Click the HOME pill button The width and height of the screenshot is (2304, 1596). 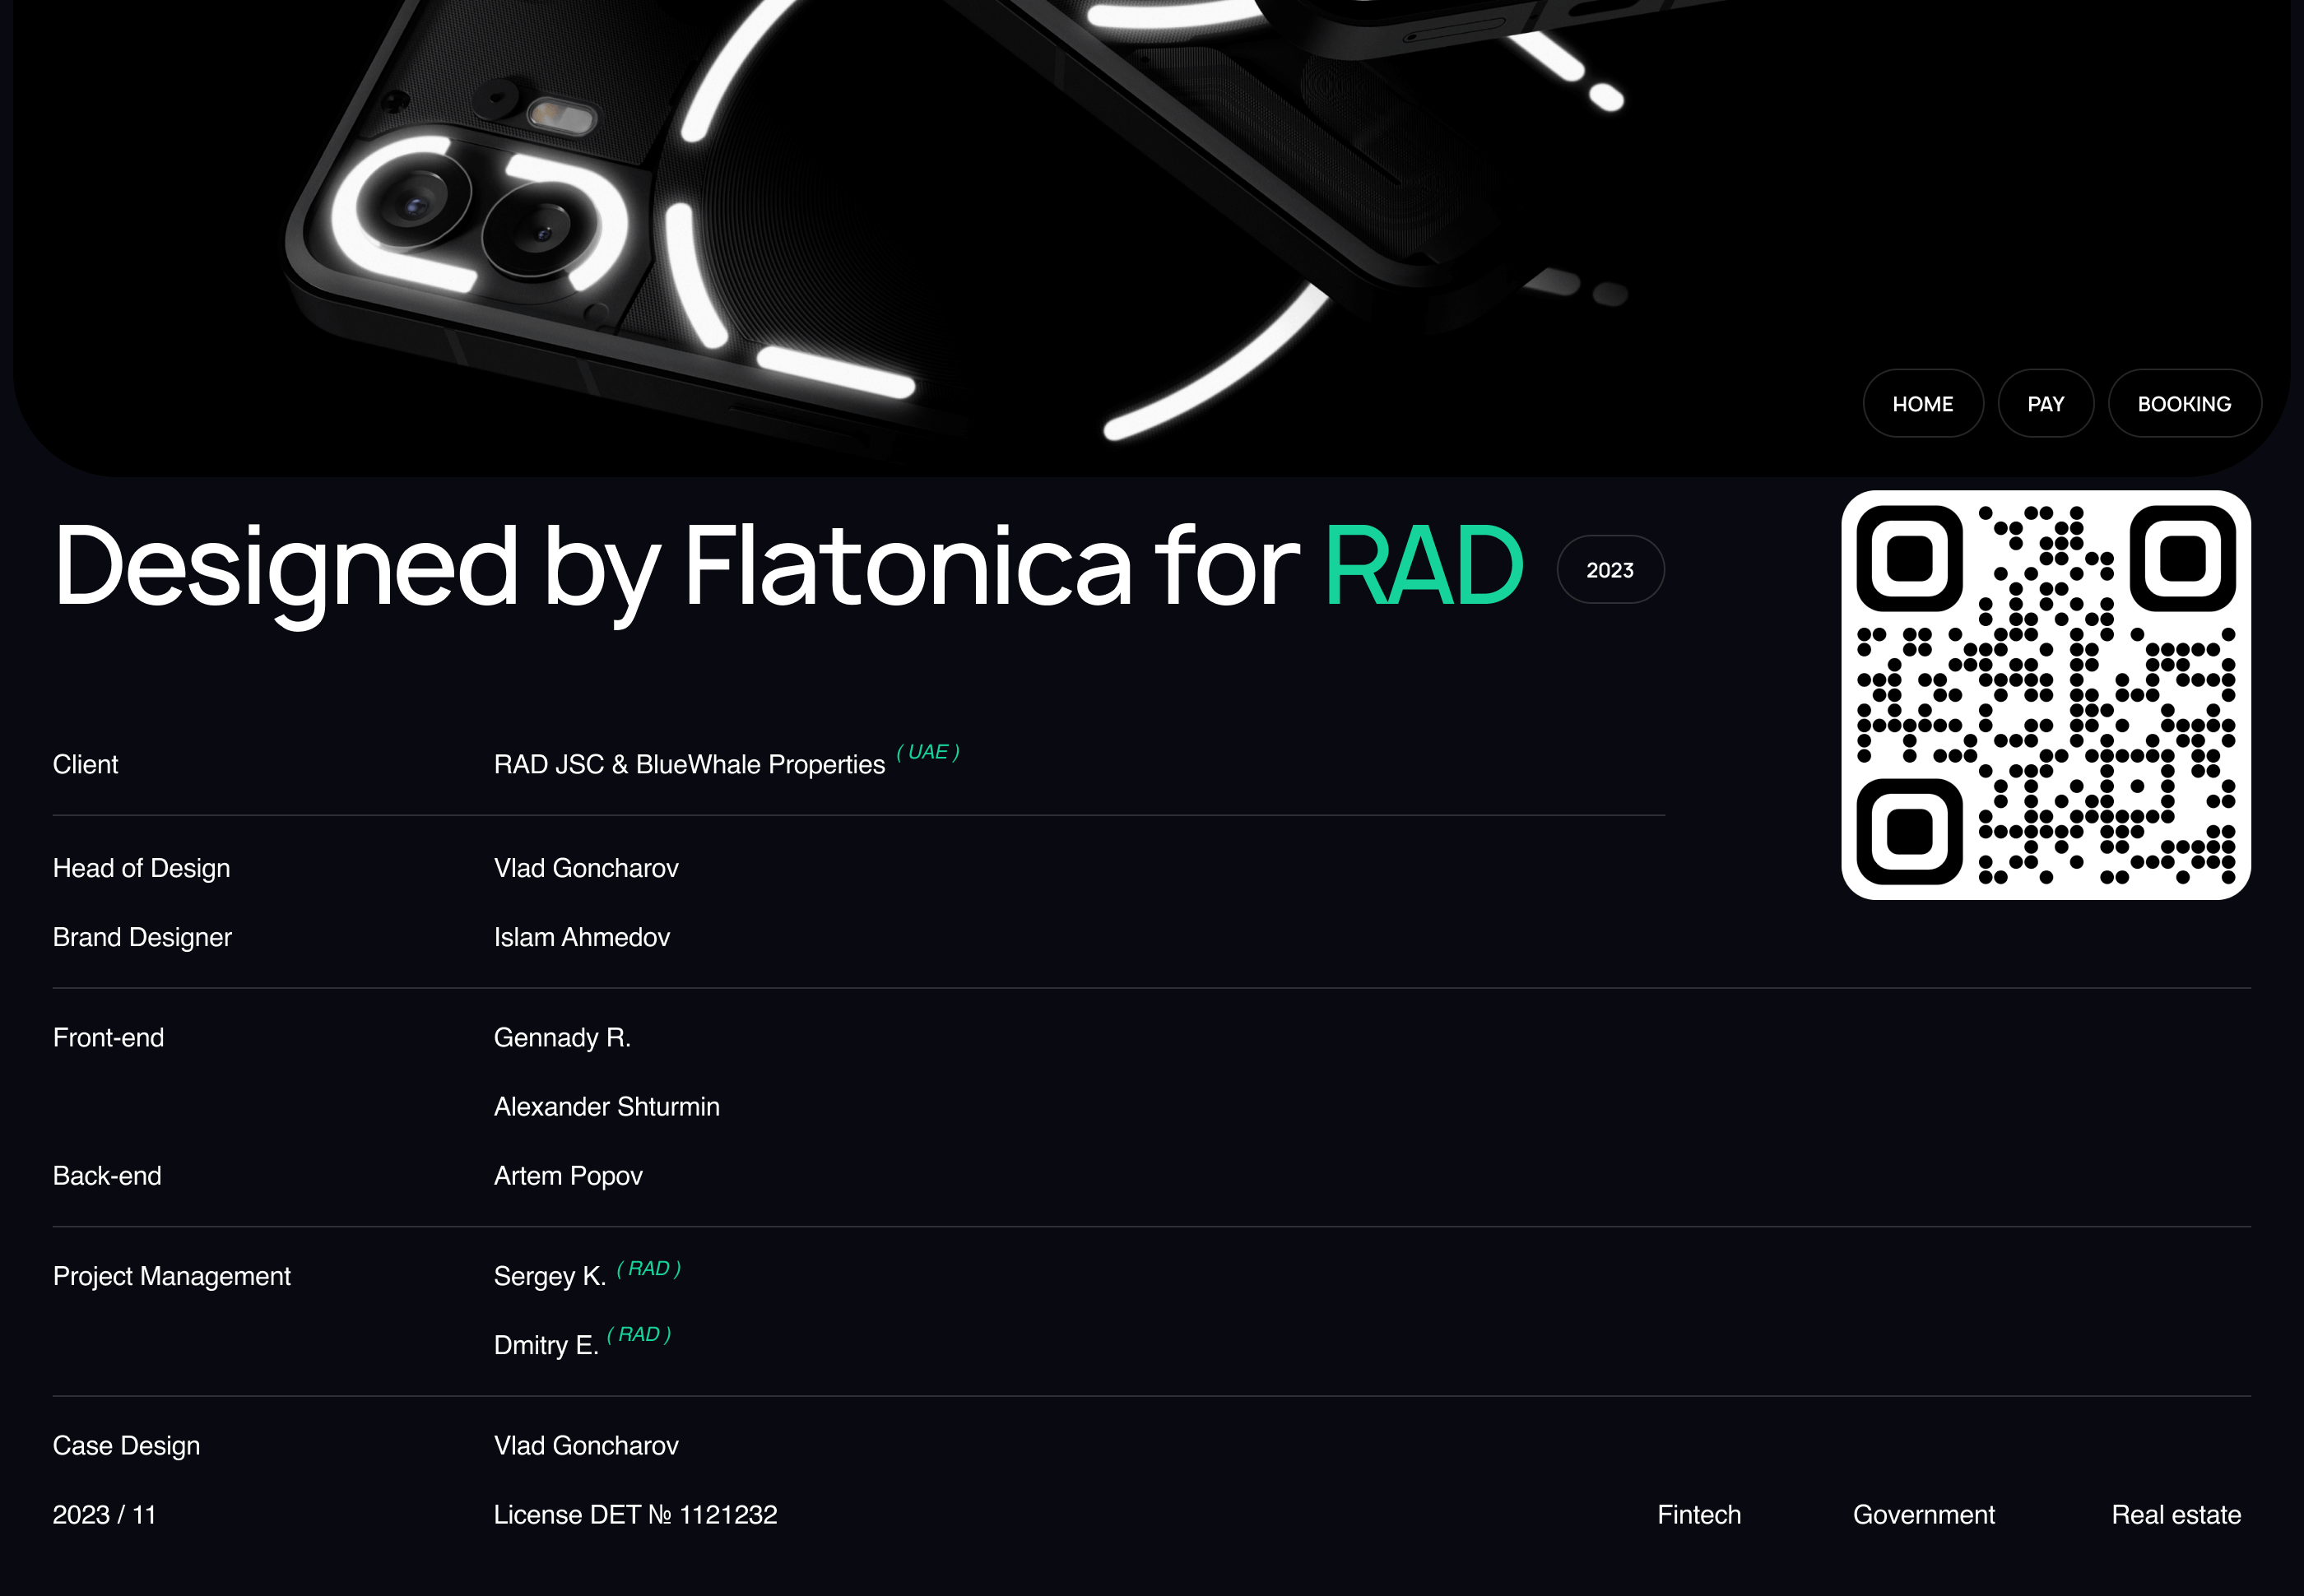[x=1922, y=404]
